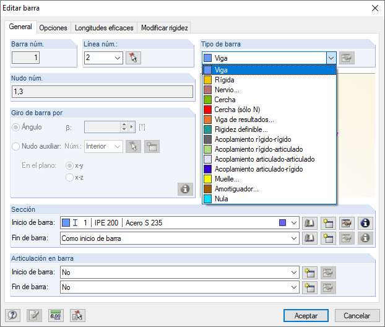This screenshot has height=327, width=385.
Task: Open section library for Inicio de barra
Action: (x=309, y=223)
